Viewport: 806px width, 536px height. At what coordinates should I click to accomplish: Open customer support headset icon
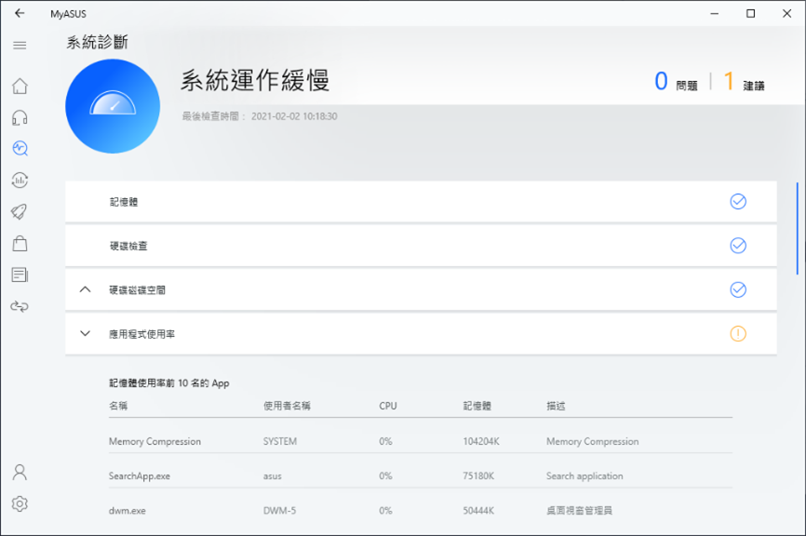20,117
